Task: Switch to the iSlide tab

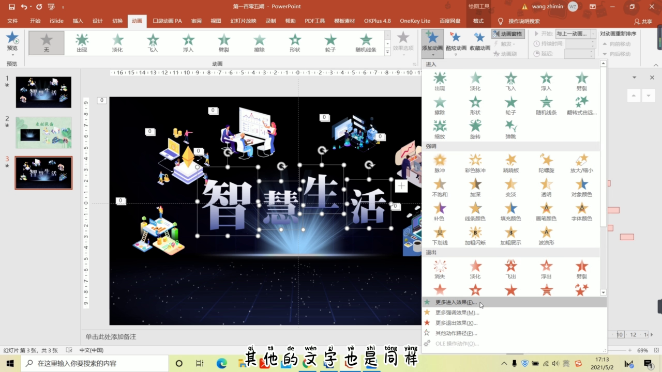Action: [57, 21]
